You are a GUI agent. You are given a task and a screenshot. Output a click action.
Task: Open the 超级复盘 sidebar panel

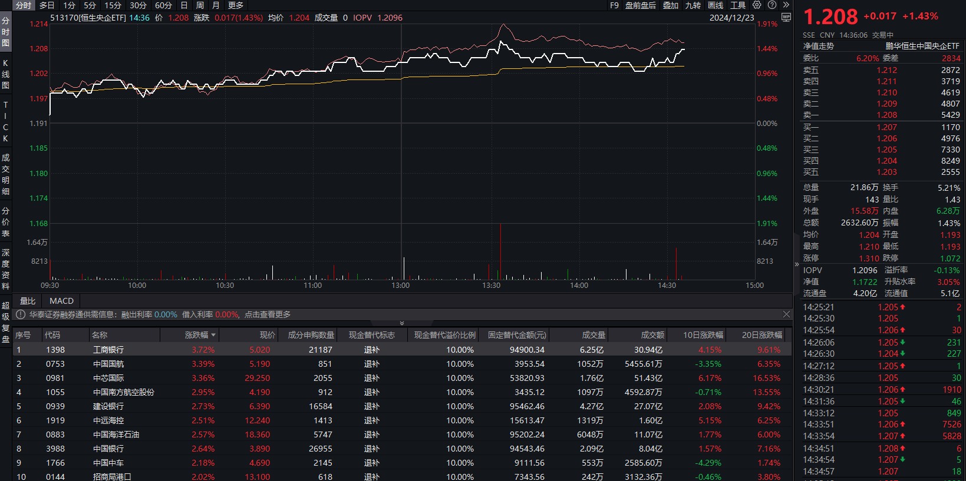point(6,322)
